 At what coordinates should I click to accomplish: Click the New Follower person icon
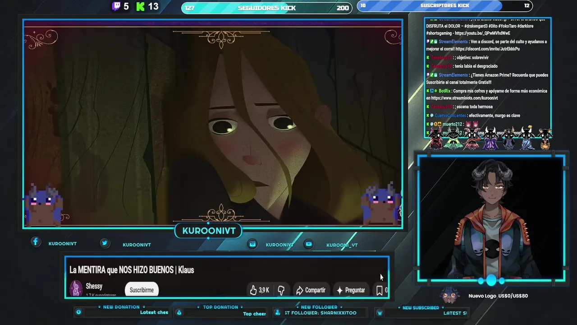click(x=278, y=312)
